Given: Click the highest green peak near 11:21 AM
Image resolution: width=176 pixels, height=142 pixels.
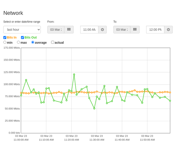Looking at the screenshot, I should [x=74, y=74].
